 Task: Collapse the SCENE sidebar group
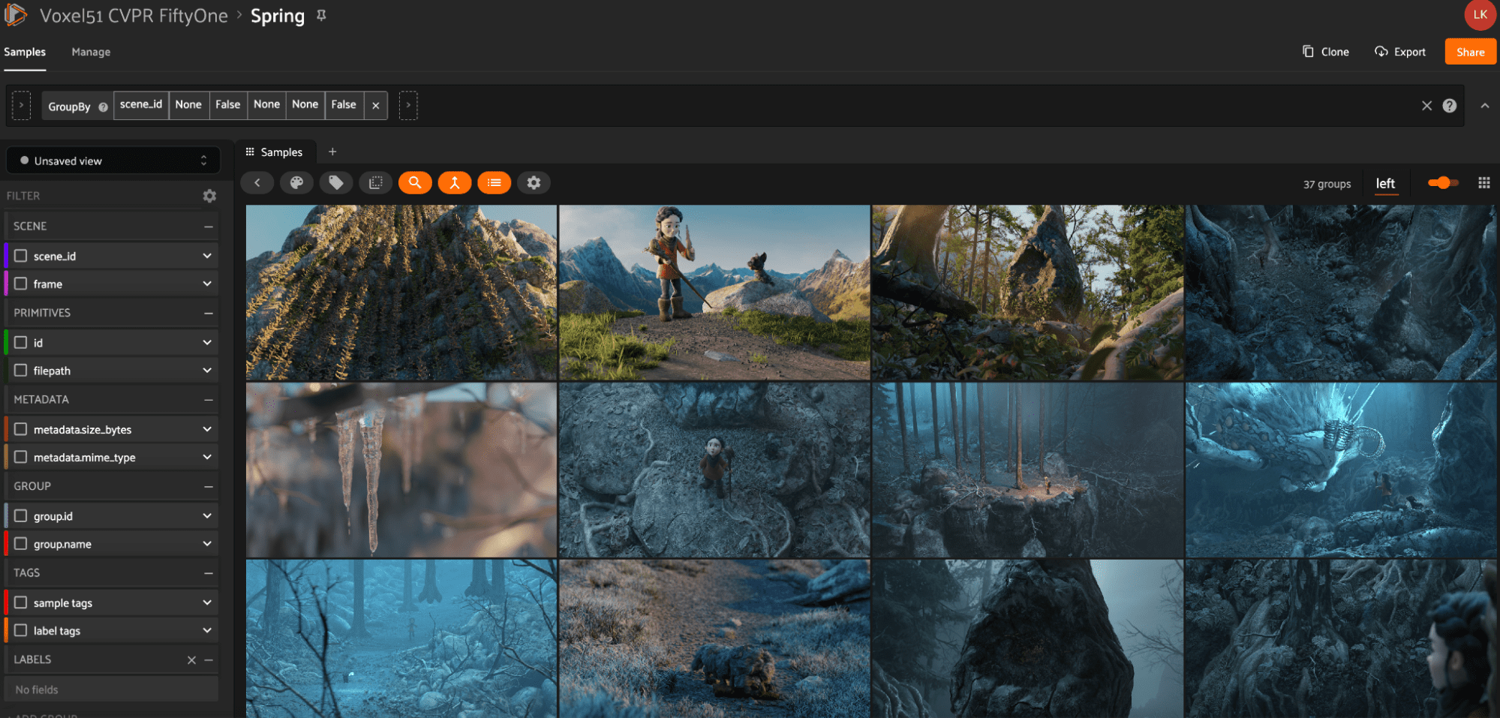tap(209, 227)
